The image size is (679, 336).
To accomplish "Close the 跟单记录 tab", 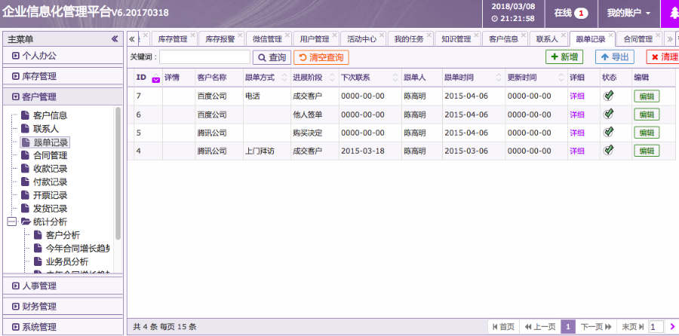I will click(x=610, y=35).
